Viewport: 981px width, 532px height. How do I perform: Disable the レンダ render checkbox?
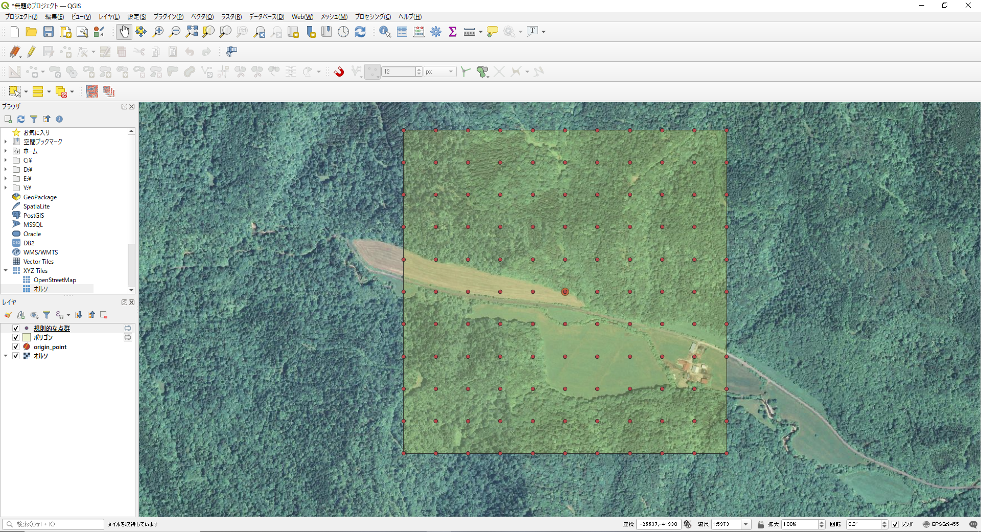(x=895, y=524)
